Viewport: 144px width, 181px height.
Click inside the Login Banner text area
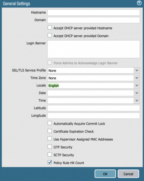[94, 49]
